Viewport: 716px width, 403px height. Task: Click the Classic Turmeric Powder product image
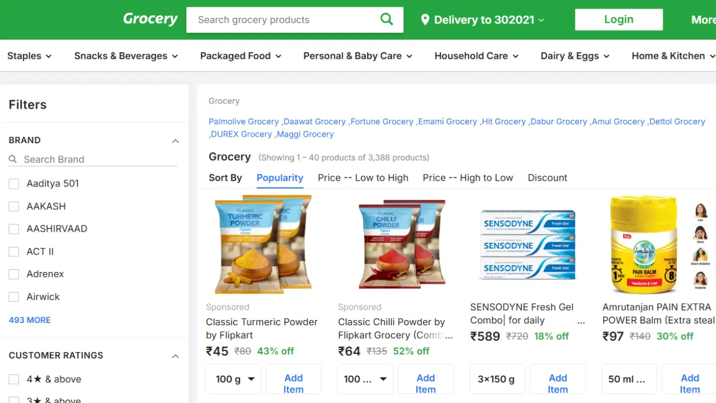(263, 245)
